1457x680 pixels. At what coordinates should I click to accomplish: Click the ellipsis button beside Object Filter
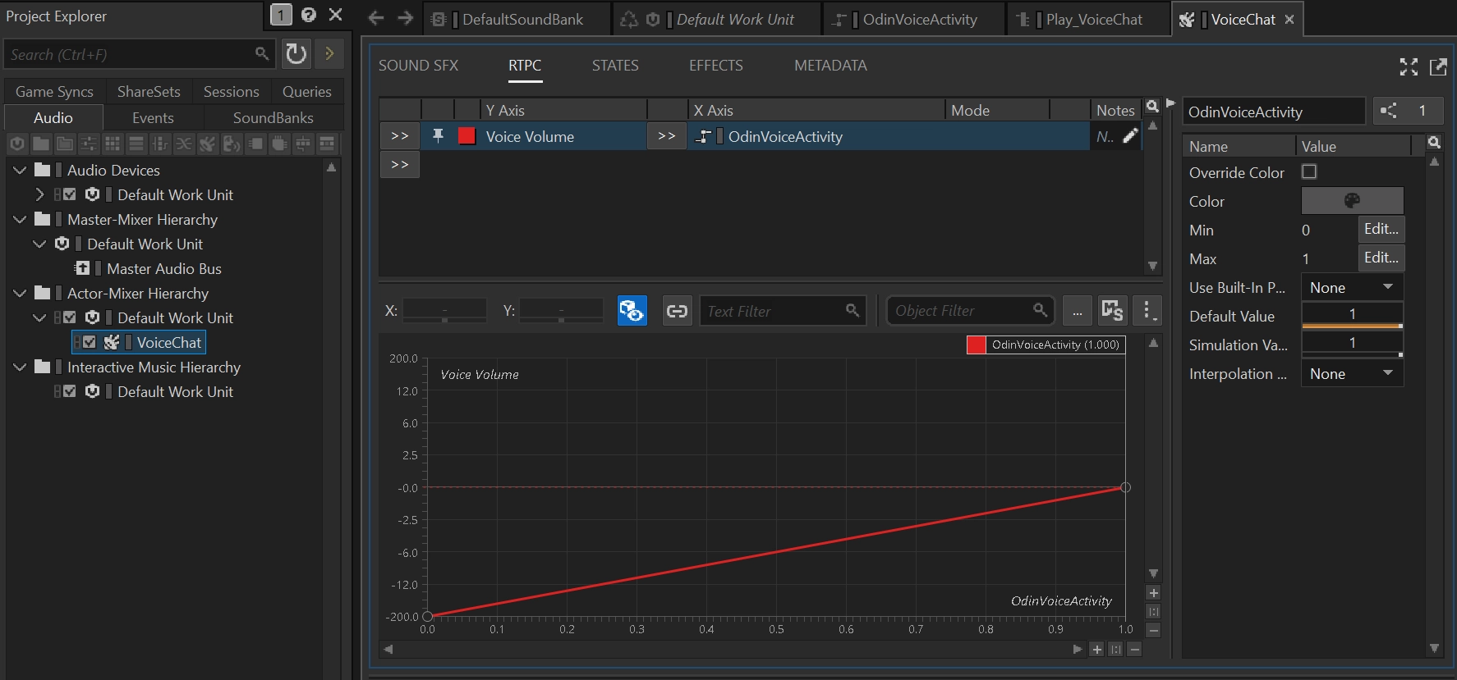1077,311
